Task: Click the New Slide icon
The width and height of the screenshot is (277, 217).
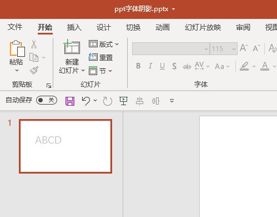Action: click(x=72, y=47)
